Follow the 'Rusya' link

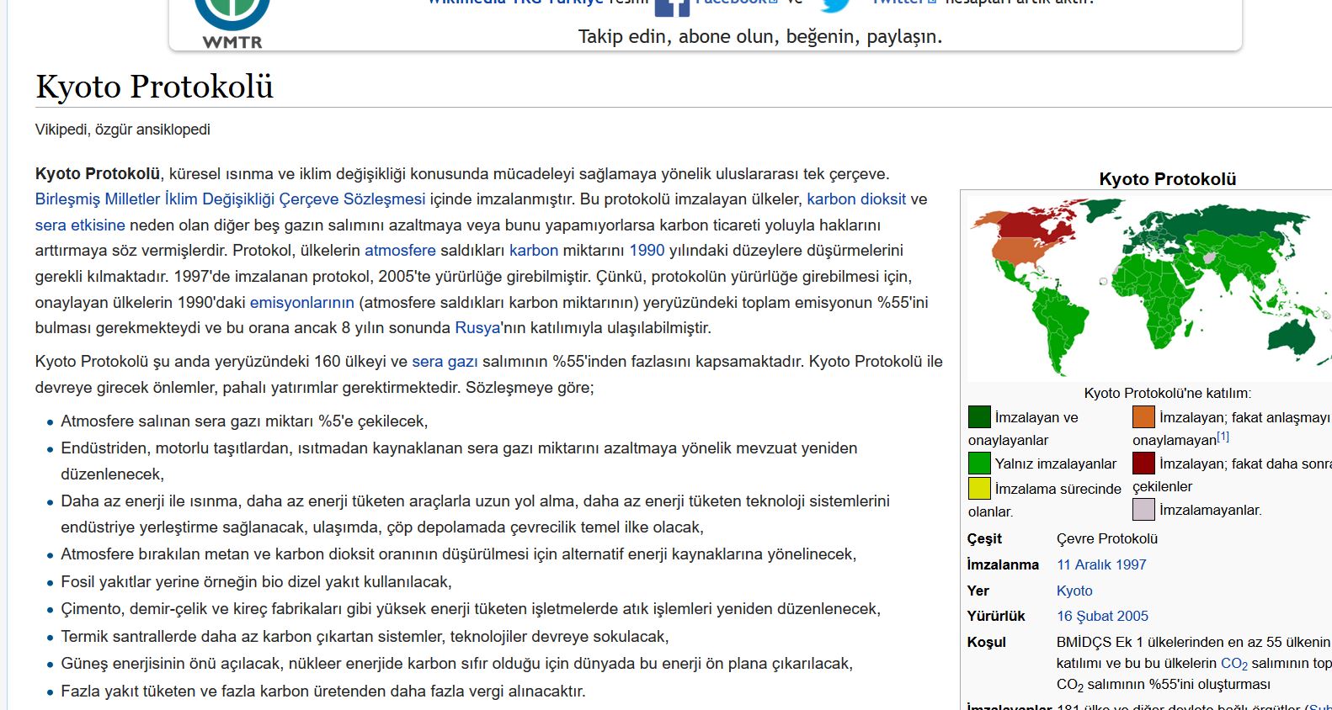(477, 328)
